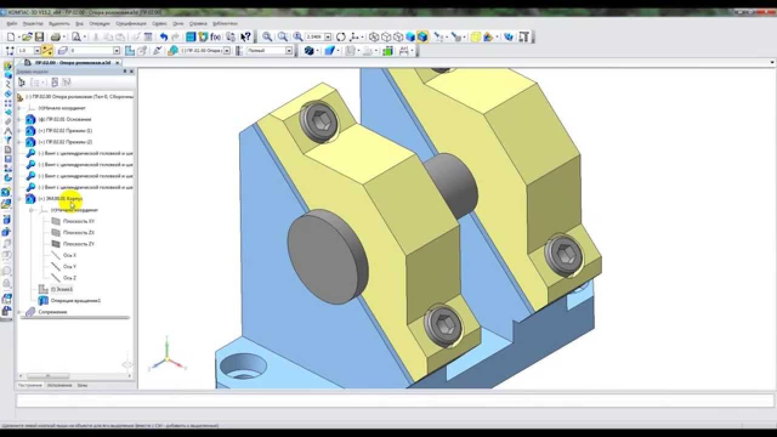Select Операция вращения:1 in the tree
The width and height of the screenshot is (777, 437).
click(x=75, y=300)
